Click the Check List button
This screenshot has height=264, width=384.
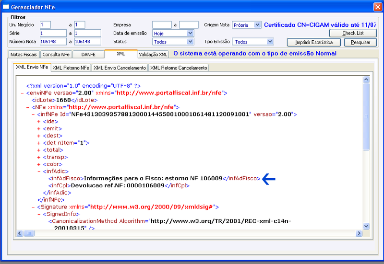tap(353, 33)
